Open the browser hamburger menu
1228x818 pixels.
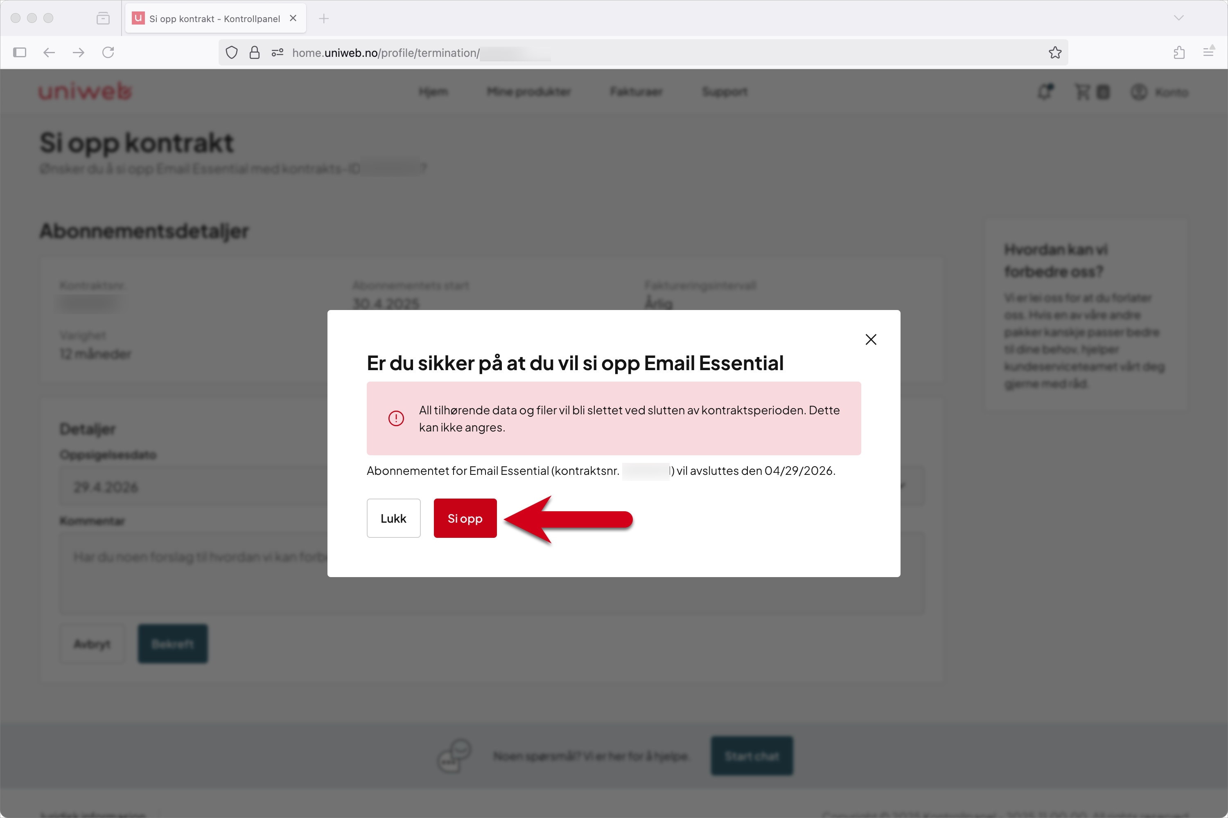(1208, 52)
